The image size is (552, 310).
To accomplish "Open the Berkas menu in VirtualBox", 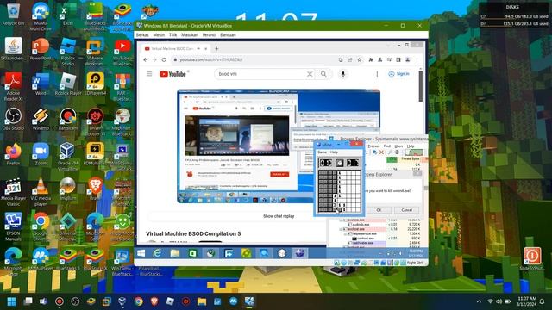I will [142, 34].
